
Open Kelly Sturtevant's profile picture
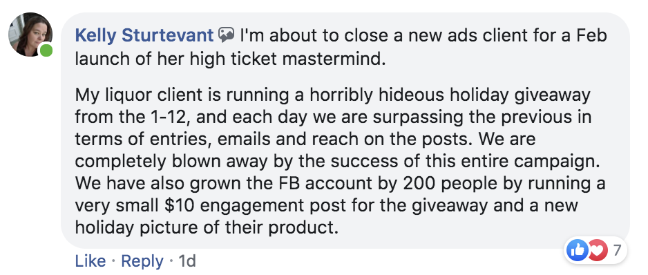[x=30, y=35]
